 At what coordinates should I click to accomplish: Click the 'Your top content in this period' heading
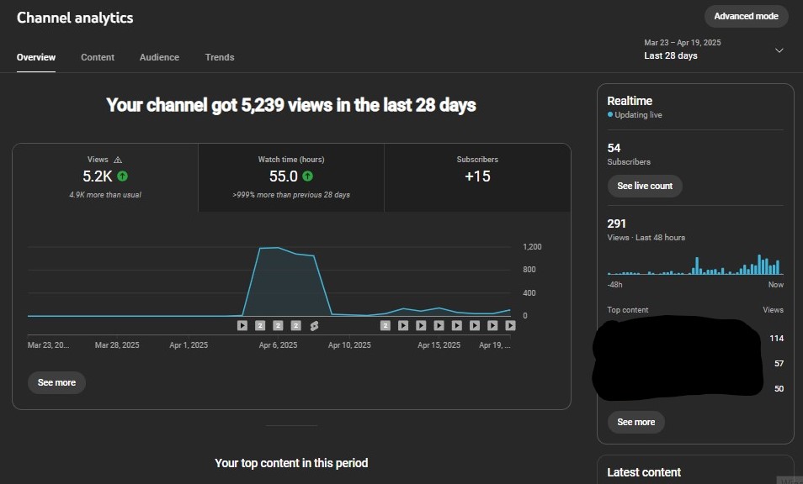coord(291,463)
